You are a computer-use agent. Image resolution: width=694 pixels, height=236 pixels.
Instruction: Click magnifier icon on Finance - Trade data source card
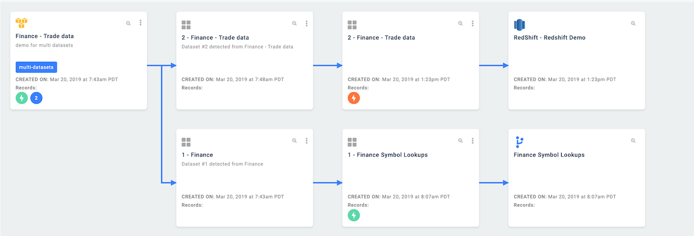(x=128, y=23)
